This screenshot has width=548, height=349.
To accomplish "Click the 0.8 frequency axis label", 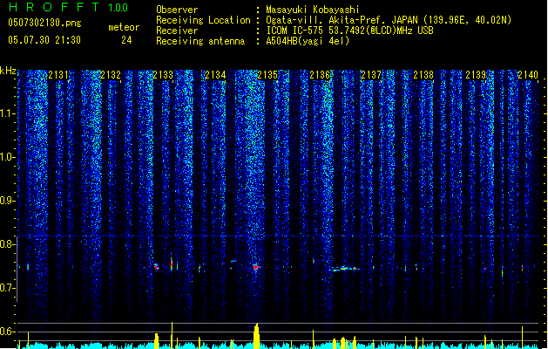I will coord(7,244).
